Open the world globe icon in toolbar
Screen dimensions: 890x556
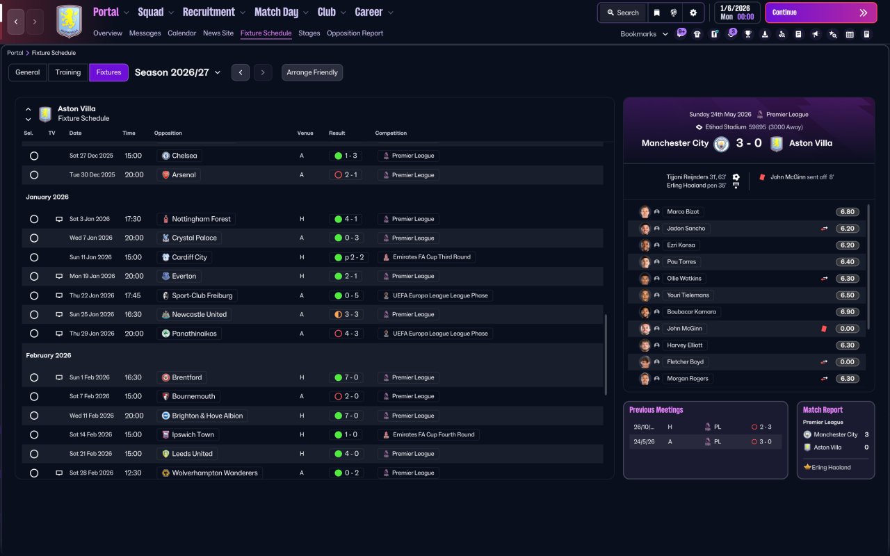(x=674, y=13)
